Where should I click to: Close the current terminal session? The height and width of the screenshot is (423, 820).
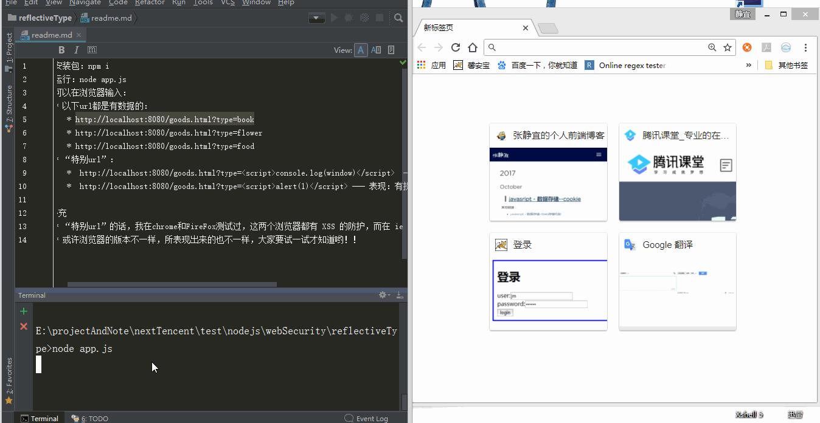pos(24,326)
